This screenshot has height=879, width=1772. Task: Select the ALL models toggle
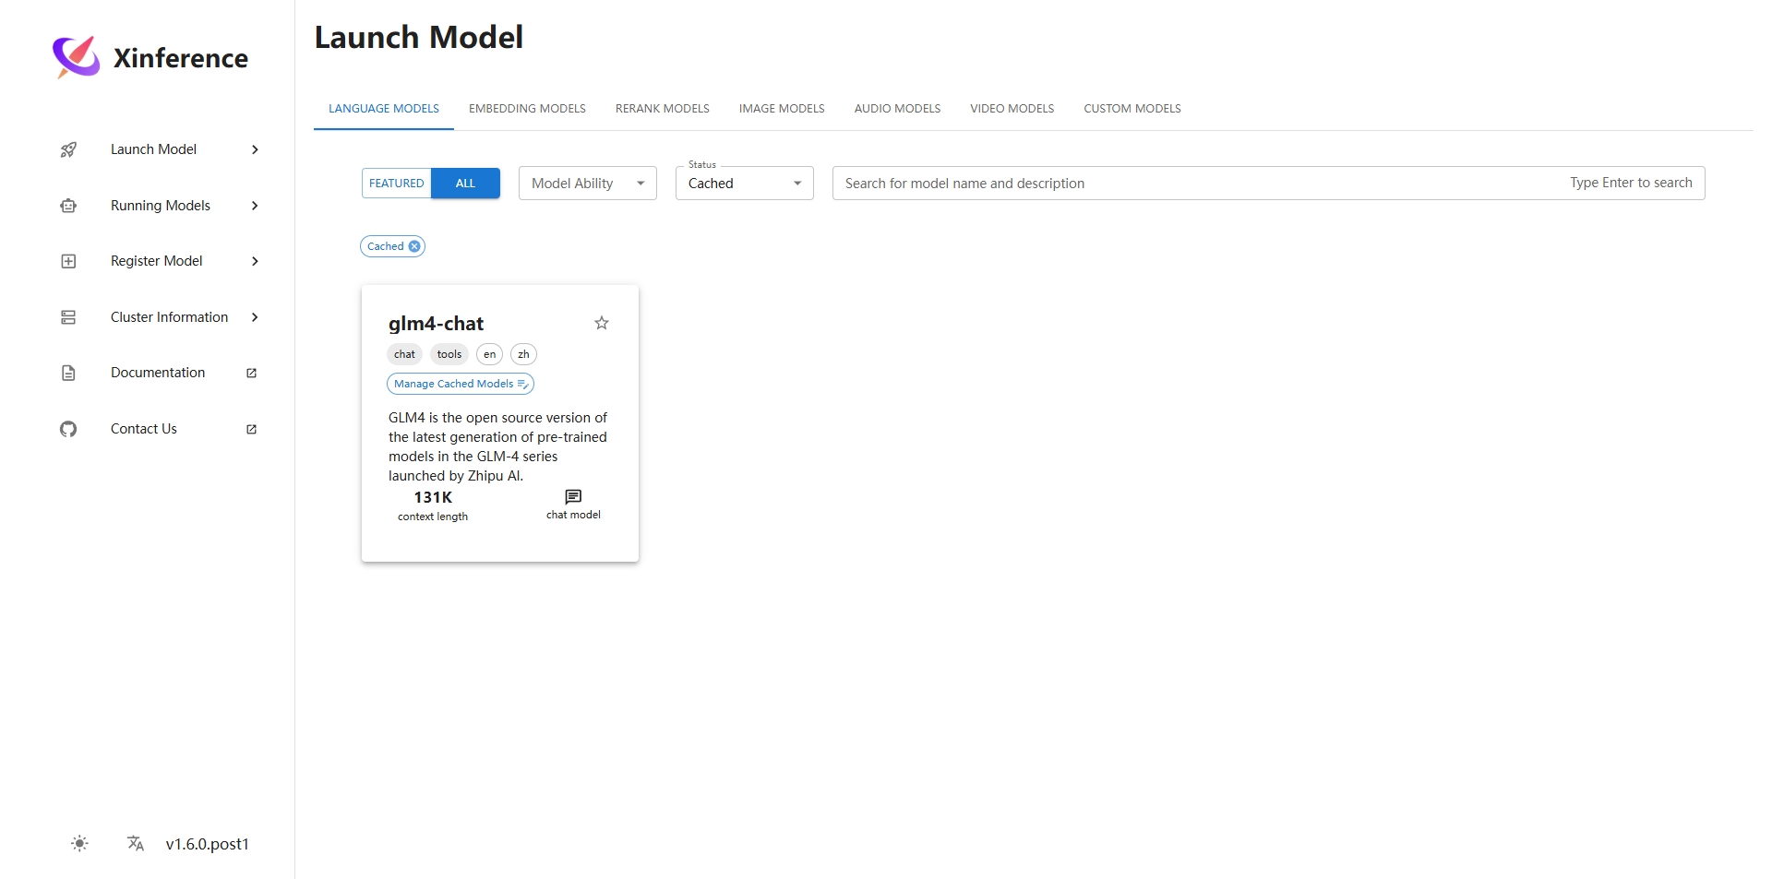pos(465,184)
